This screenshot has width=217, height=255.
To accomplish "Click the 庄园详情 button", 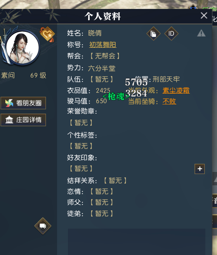I will 23,120.
